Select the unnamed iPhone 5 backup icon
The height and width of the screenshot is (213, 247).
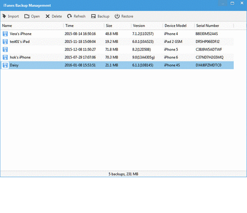click(5, 49)
